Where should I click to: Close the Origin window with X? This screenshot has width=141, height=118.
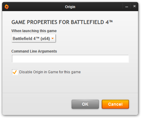pos(134,6)
